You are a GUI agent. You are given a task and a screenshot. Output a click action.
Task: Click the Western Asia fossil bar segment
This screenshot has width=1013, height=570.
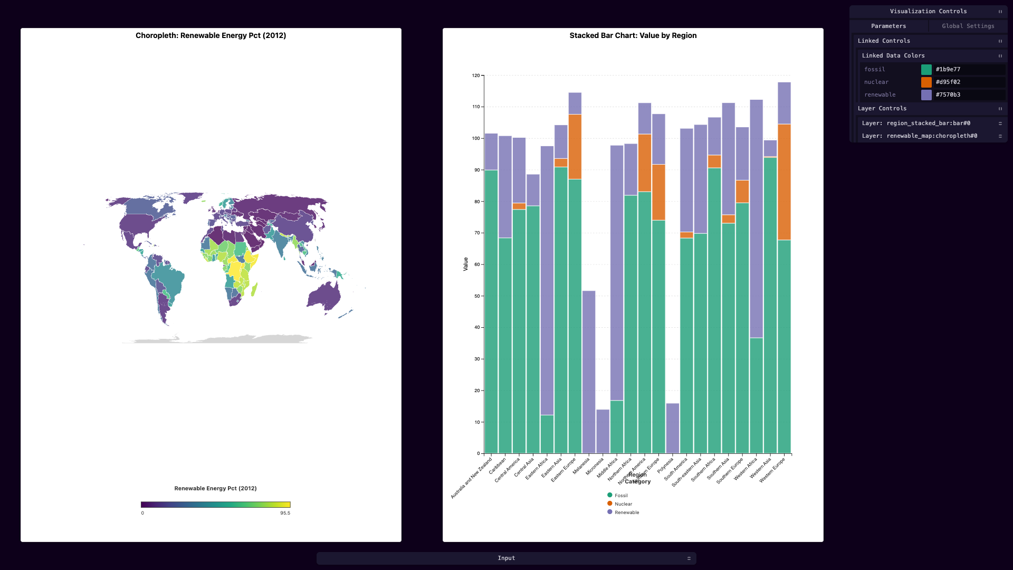(x=770, y=306)
